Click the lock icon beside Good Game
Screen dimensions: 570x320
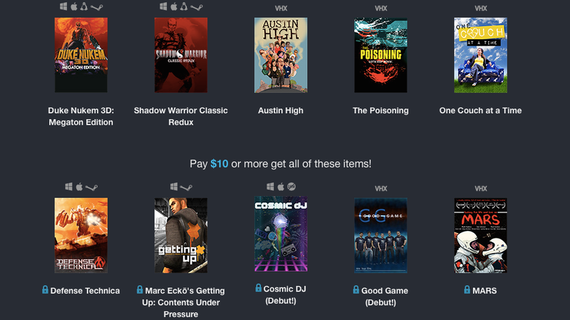click(356, 290)
